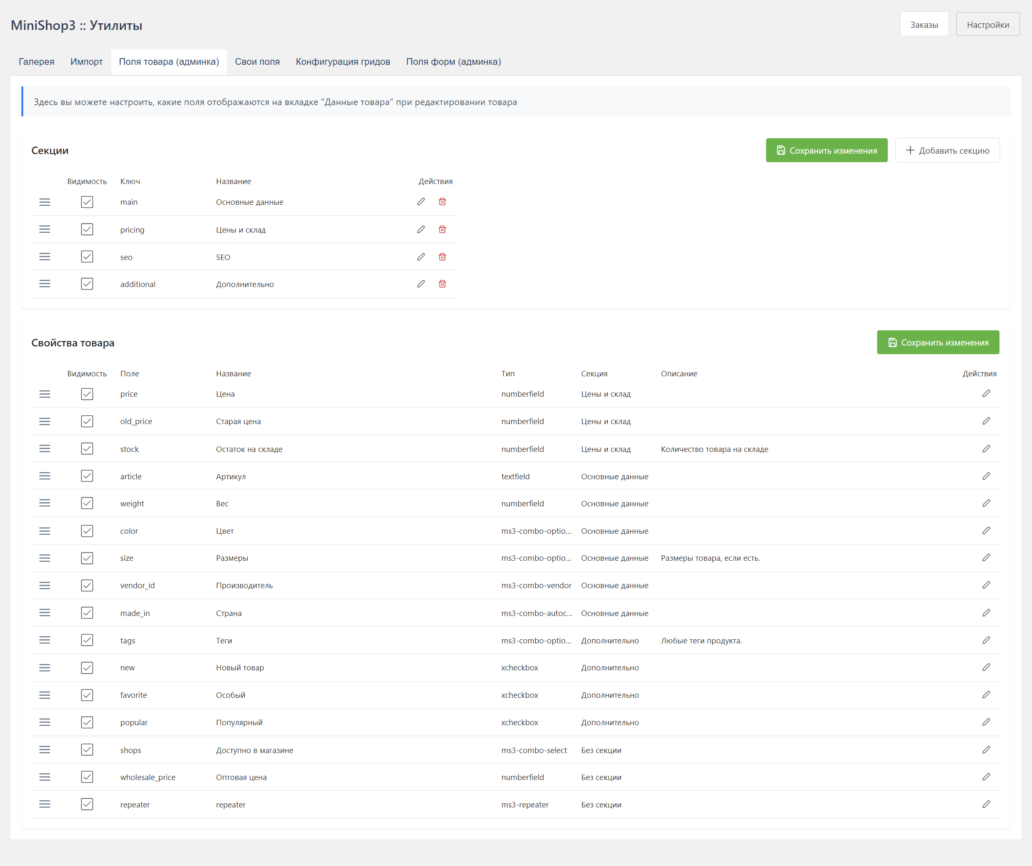Save changes in Свойства товара panel
1032x866 pixels.
tap(938, 342)
